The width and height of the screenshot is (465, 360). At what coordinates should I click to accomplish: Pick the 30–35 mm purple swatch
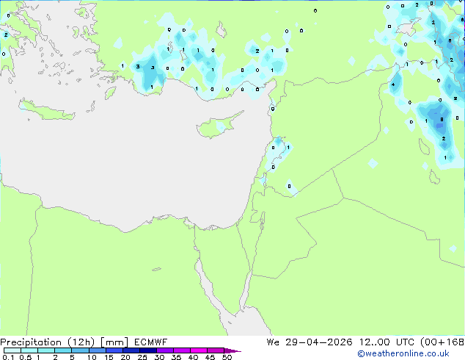165,350
